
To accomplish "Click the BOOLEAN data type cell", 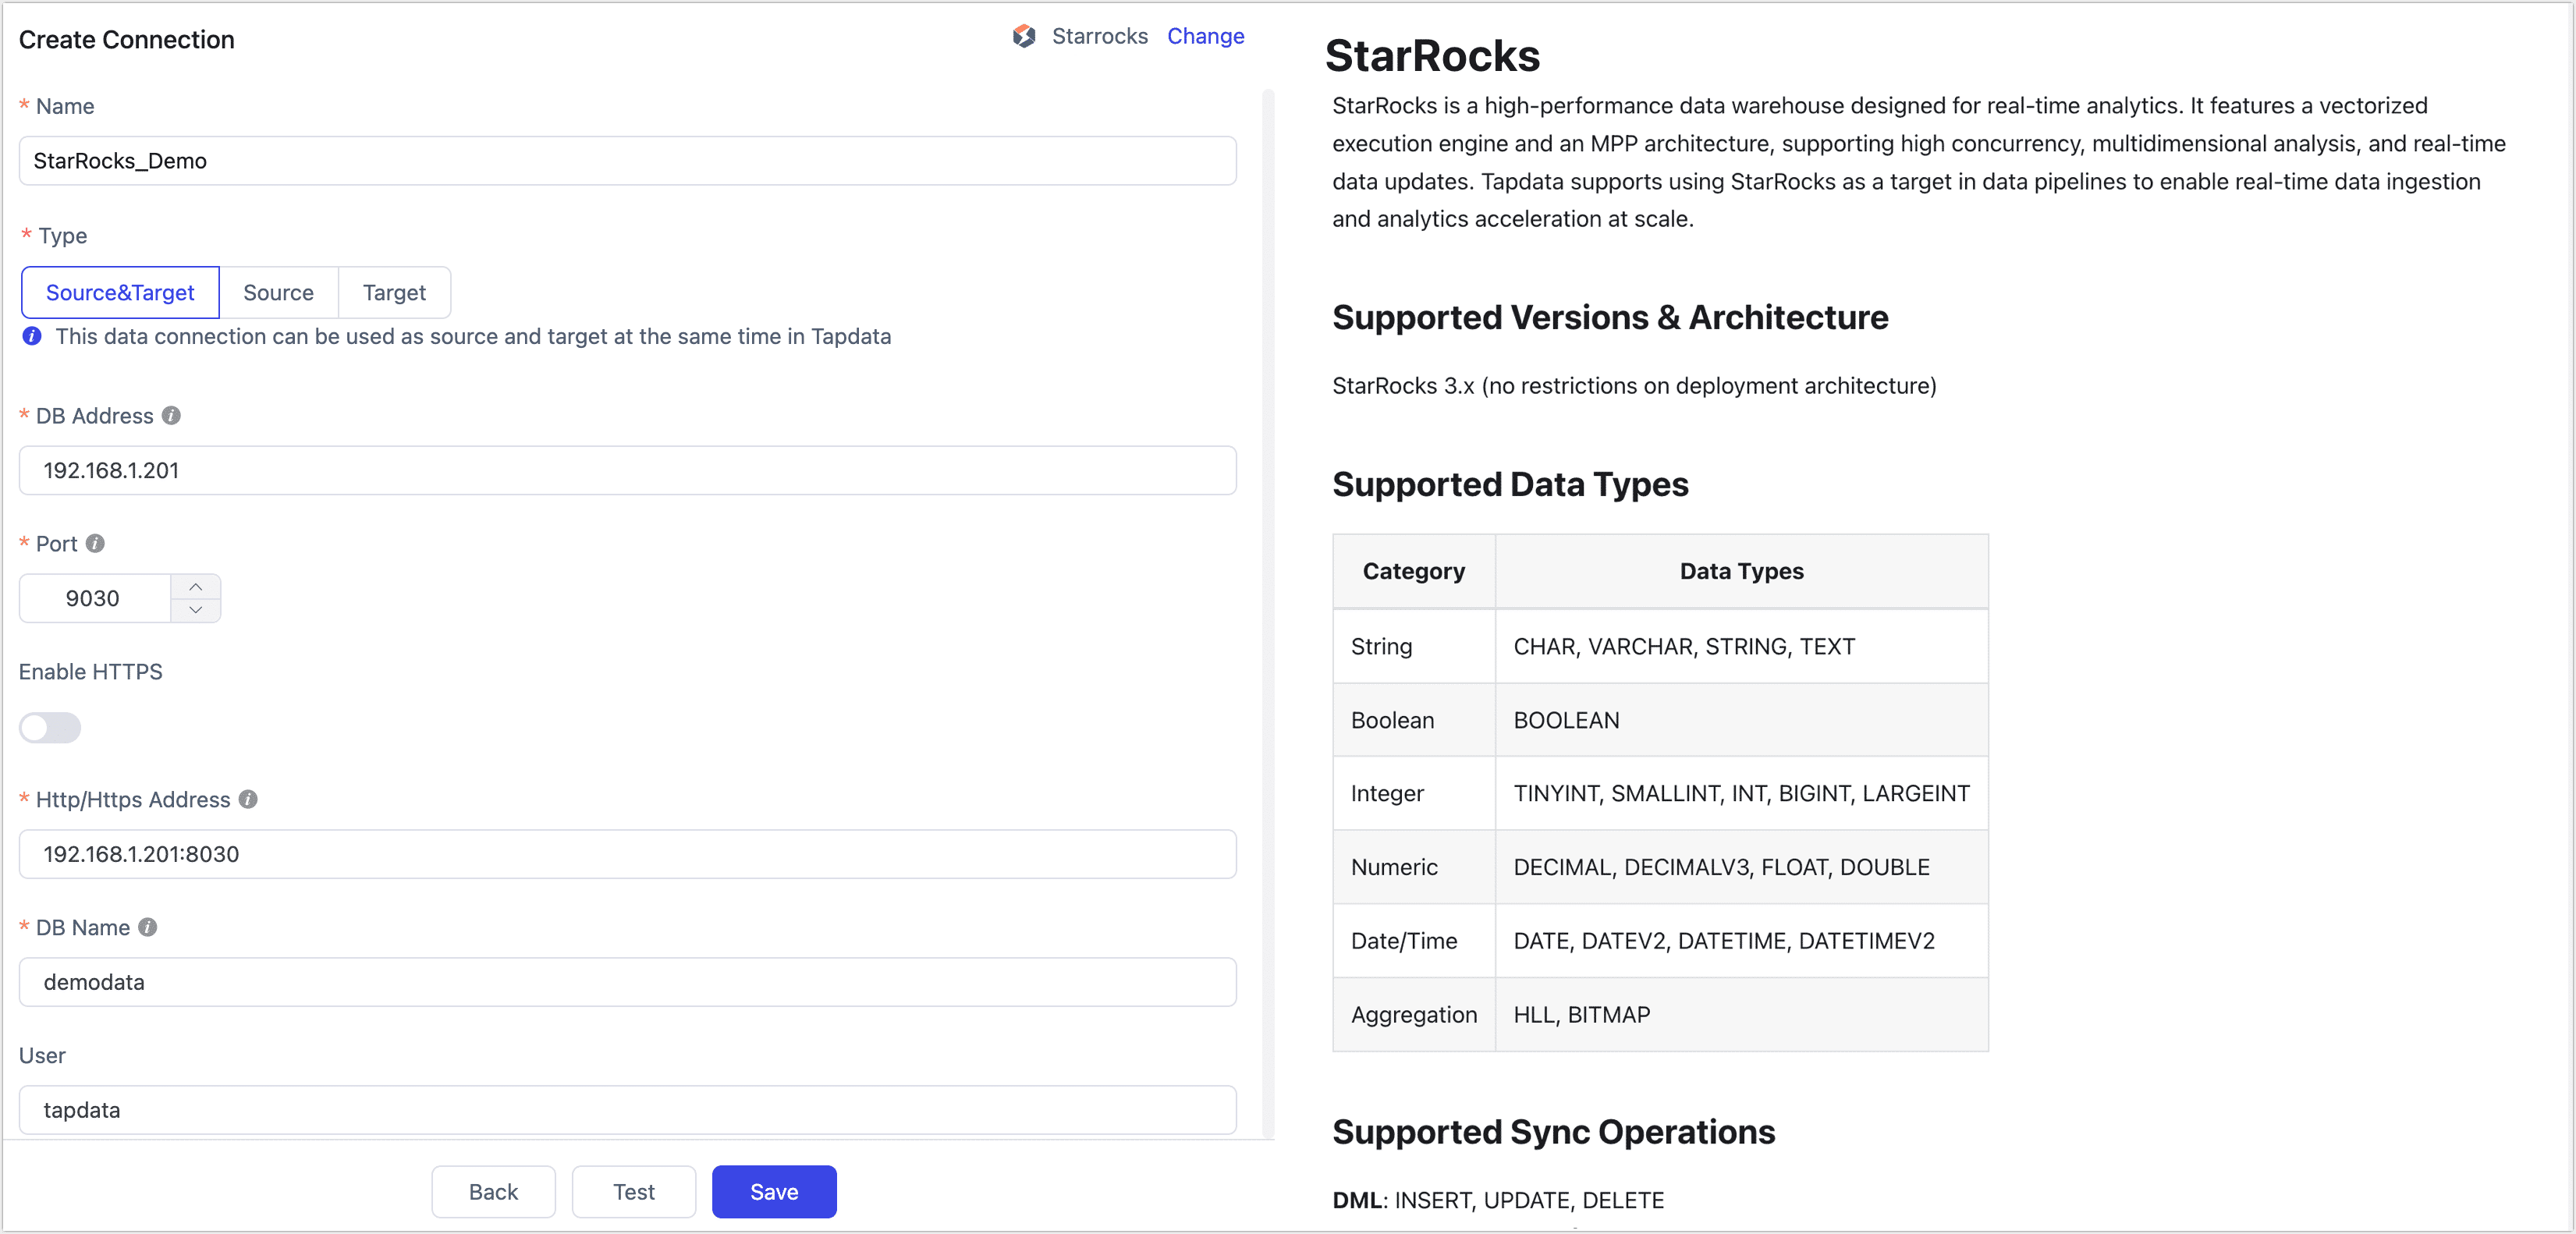I will pos(1741,720).
